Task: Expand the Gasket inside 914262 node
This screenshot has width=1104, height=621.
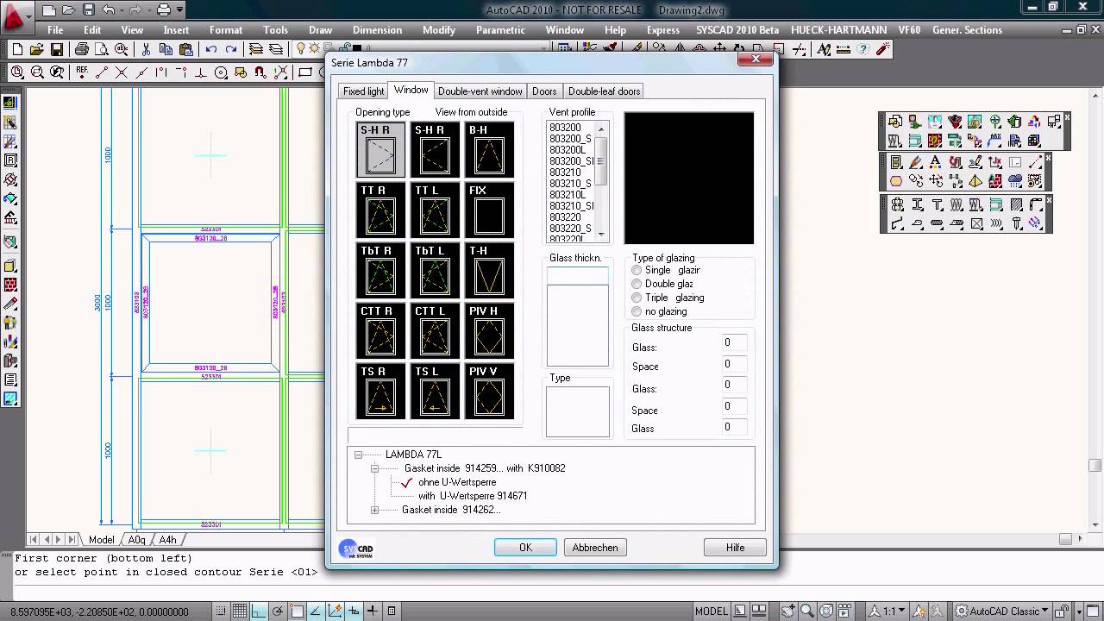Action: [374, 510]
